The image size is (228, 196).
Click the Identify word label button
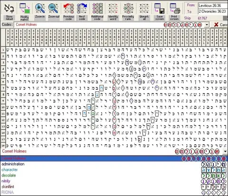[x=113, y=18]
